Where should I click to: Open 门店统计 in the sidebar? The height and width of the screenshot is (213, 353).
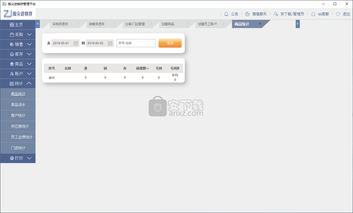[18, 148]
